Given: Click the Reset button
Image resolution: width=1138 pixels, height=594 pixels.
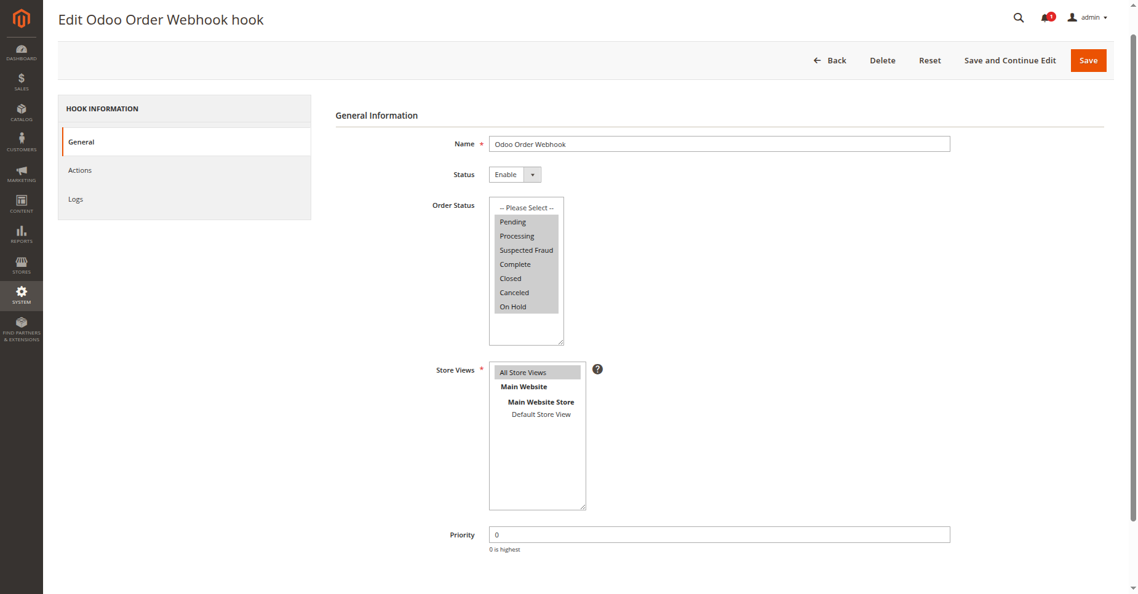Looking at the screenshot, I should click(x=929, y=60).
